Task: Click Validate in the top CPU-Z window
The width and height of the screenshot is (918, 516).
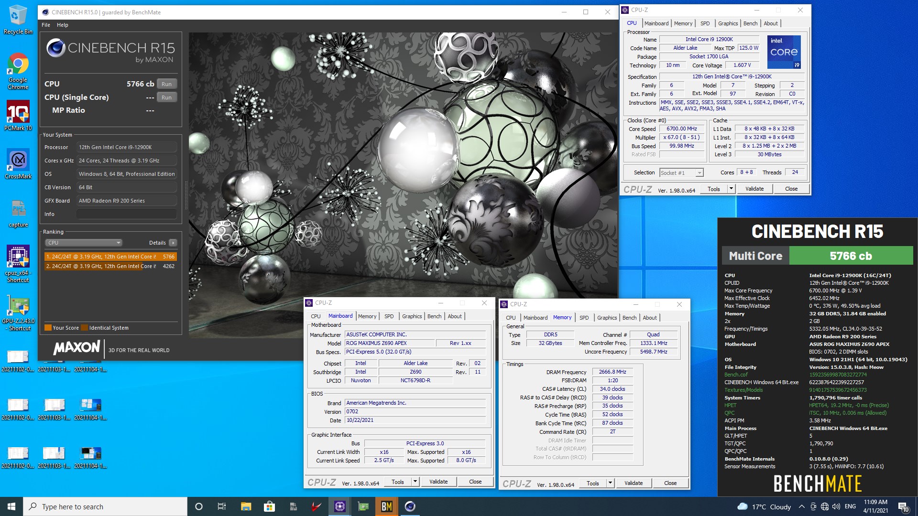Action: pos(754,189)
